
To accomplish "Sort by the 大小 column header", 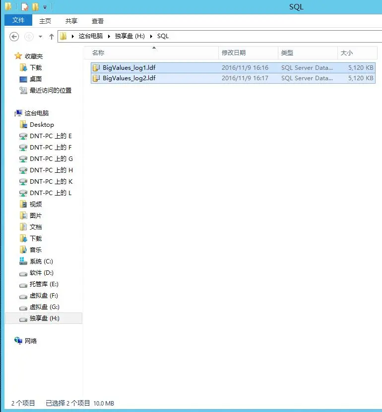I will (357, 53).
